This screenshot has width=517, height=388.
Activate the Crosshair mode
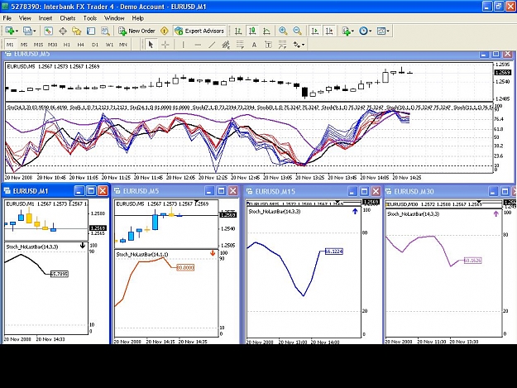165,45
